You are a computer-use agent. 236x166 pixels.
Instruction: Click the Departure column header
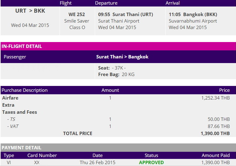pyautogui.click(x=106, y=3)
